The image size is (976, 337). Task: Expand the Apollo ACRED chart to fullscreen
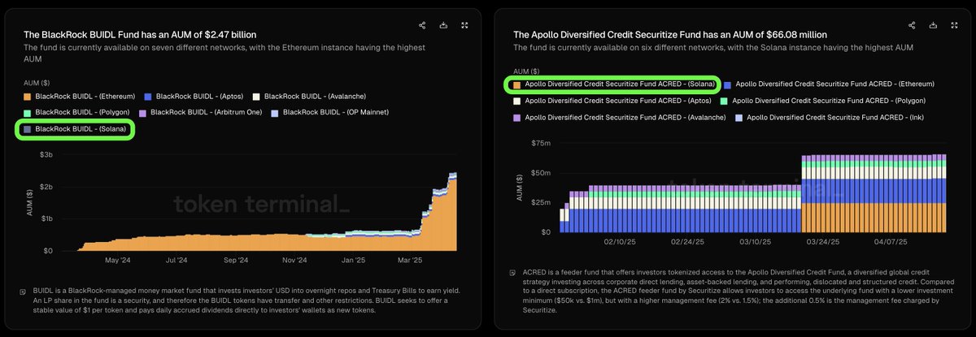pyautogui.click(x=955, y=25)
